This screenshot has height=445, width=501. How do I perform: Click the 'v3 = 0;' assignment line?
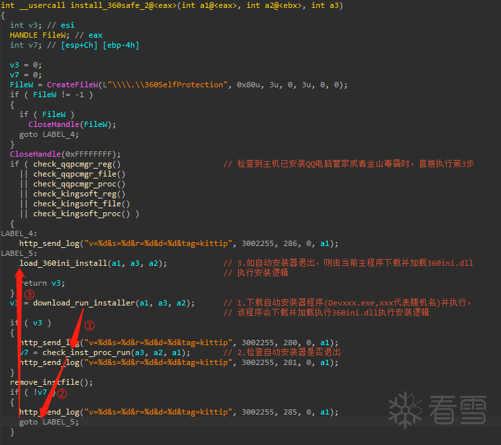pos(26,65)
